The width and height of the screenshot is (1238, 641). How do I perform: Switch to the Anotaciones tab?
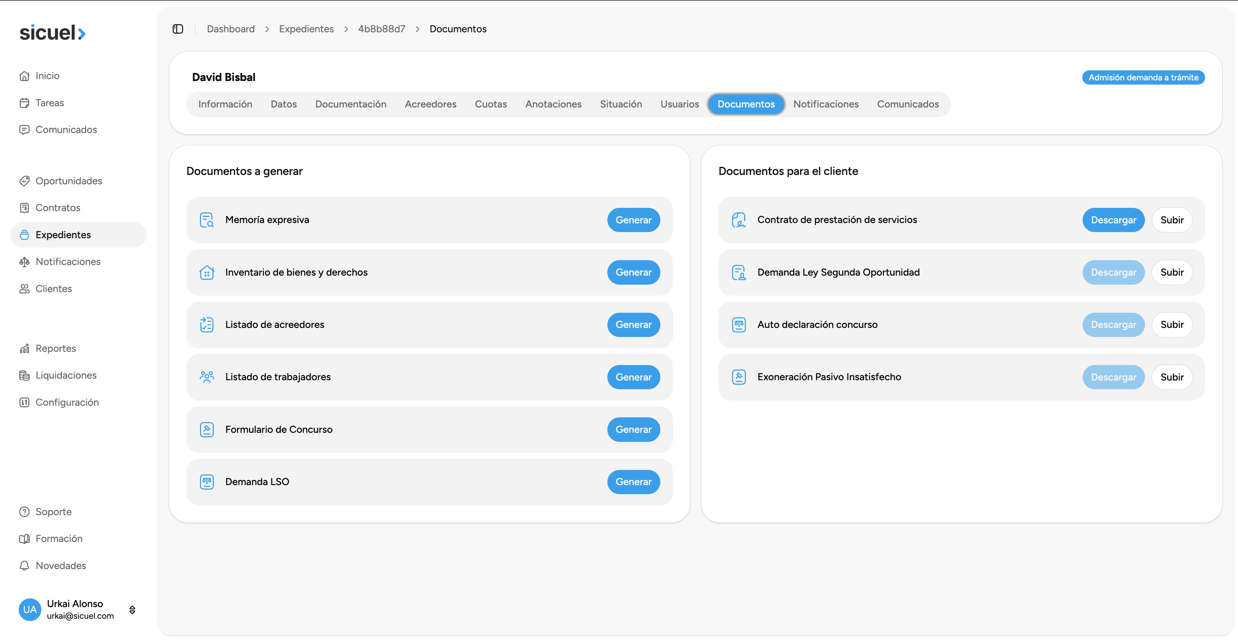pos(553,104)
